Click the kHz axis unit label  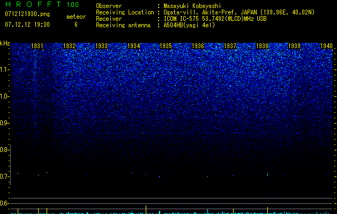[5, 43]
